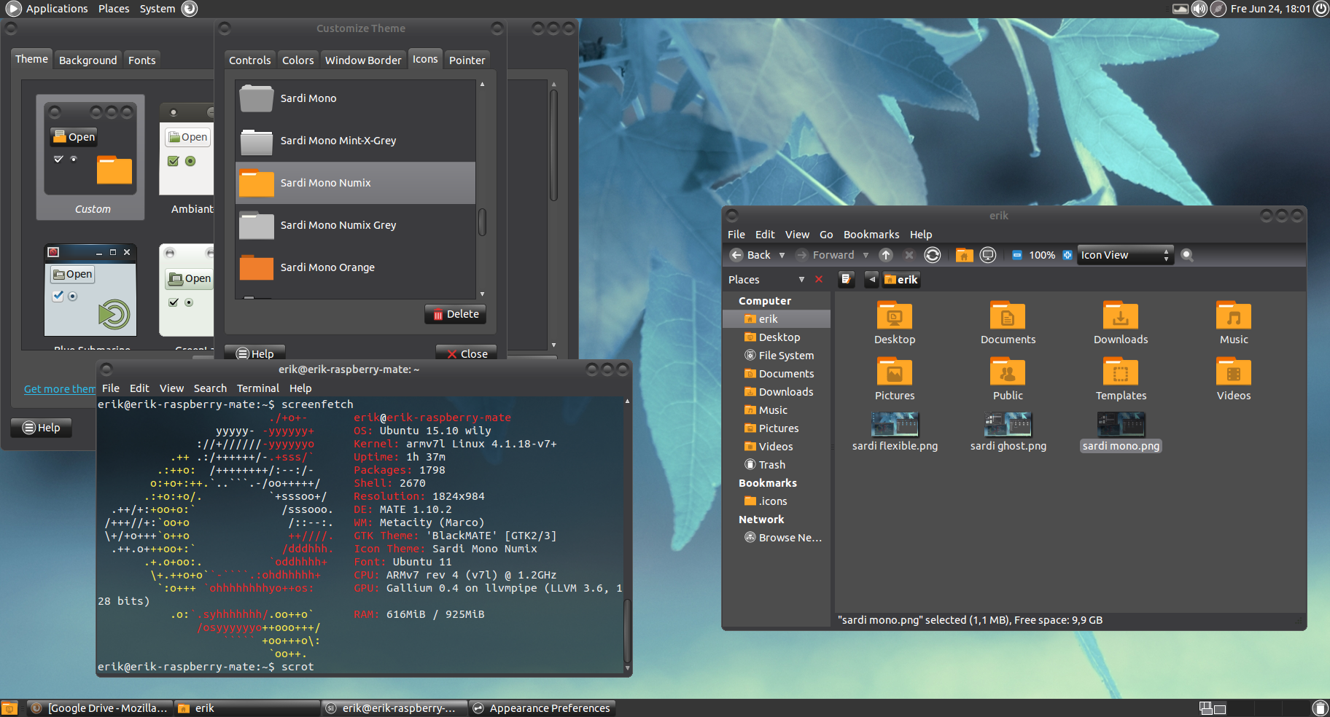
Task: Open the Bookmarks menu in file manager
Action: point(871,235)
